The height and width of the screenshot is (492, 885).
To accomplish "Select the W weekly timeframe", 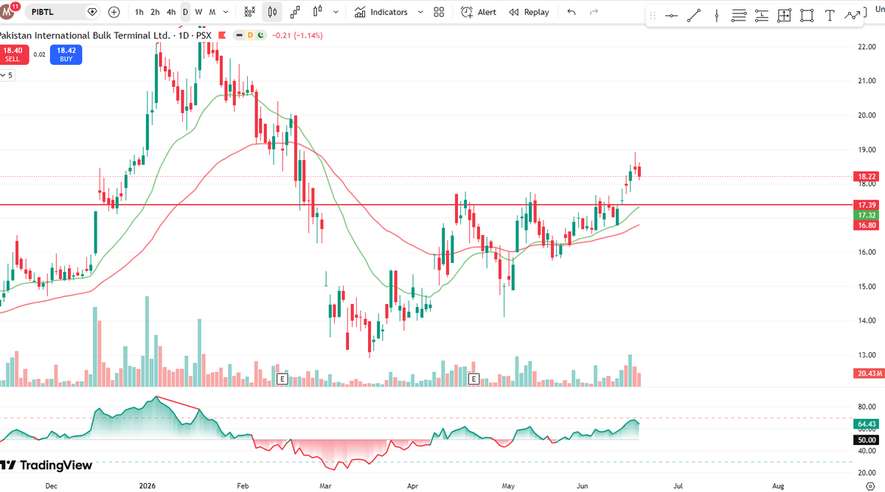I will [x=198, y=12].
